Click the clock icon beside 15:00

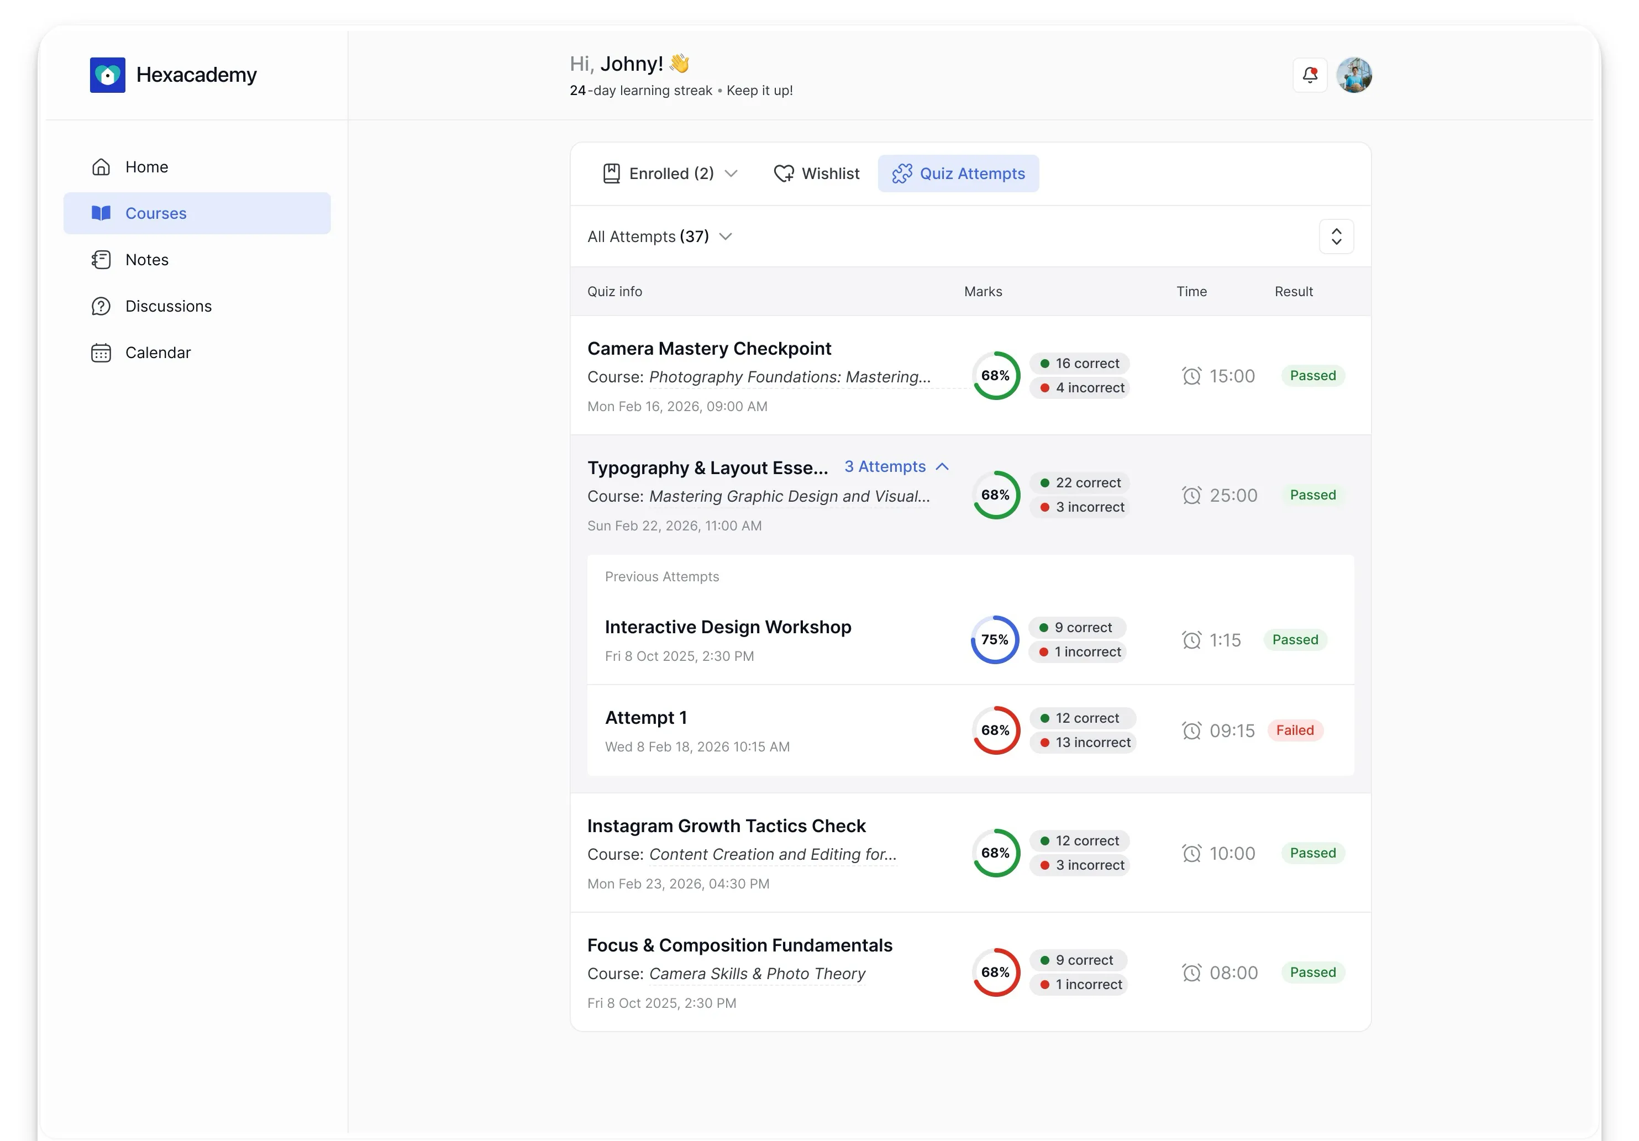pyautogui.click(x=1191, y=376)
